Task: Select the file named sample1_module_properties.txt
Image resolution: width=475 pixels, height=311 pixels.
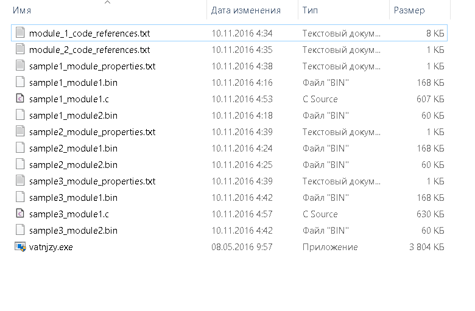Action: (92, 66)
